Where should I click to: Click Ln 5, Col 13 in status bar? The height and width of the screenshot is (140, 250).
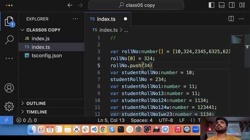pos(111,120)
